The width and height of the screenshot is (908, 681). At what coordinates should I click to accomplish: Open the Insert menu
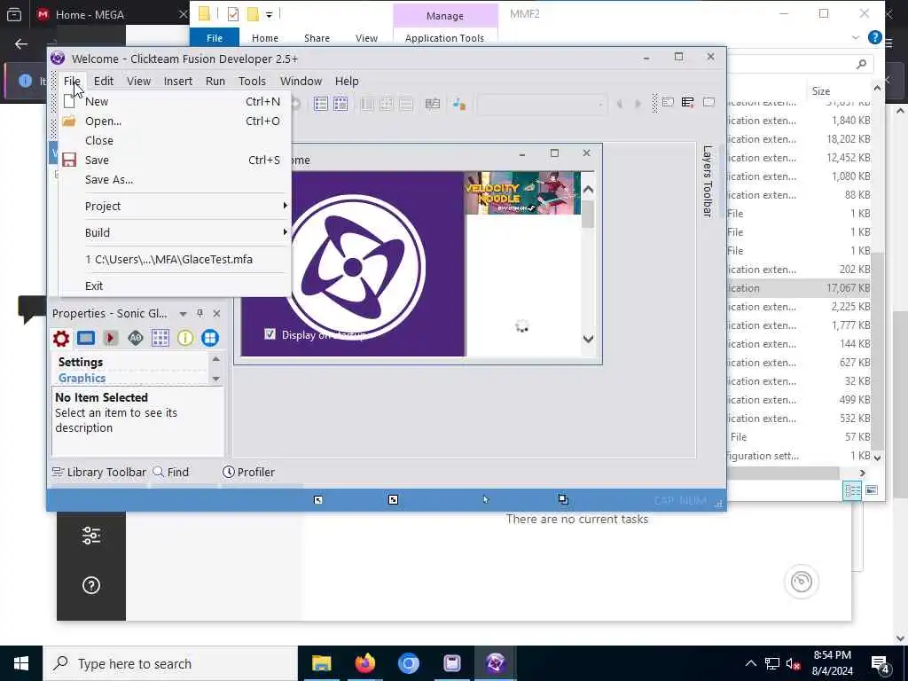[x=177, y=81]
